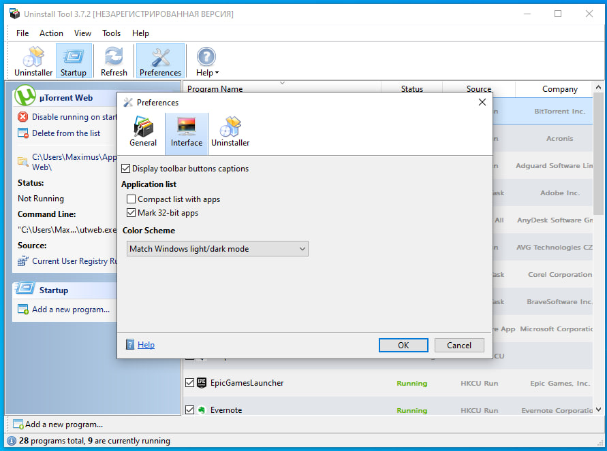Toggle Display toolbar buttons captions checkbox
607x451 pixels.
[x=125, y=169]
